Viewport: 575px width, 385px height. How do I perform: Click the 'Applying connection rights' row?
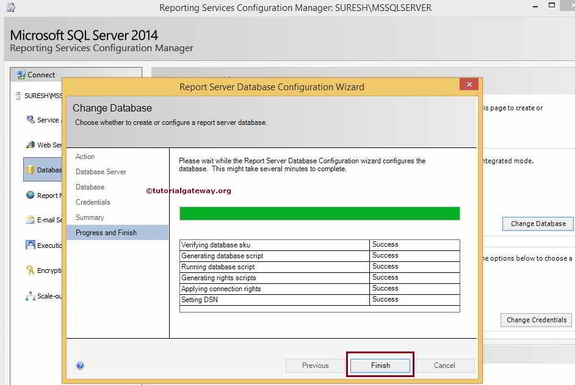tap(319, 289)
